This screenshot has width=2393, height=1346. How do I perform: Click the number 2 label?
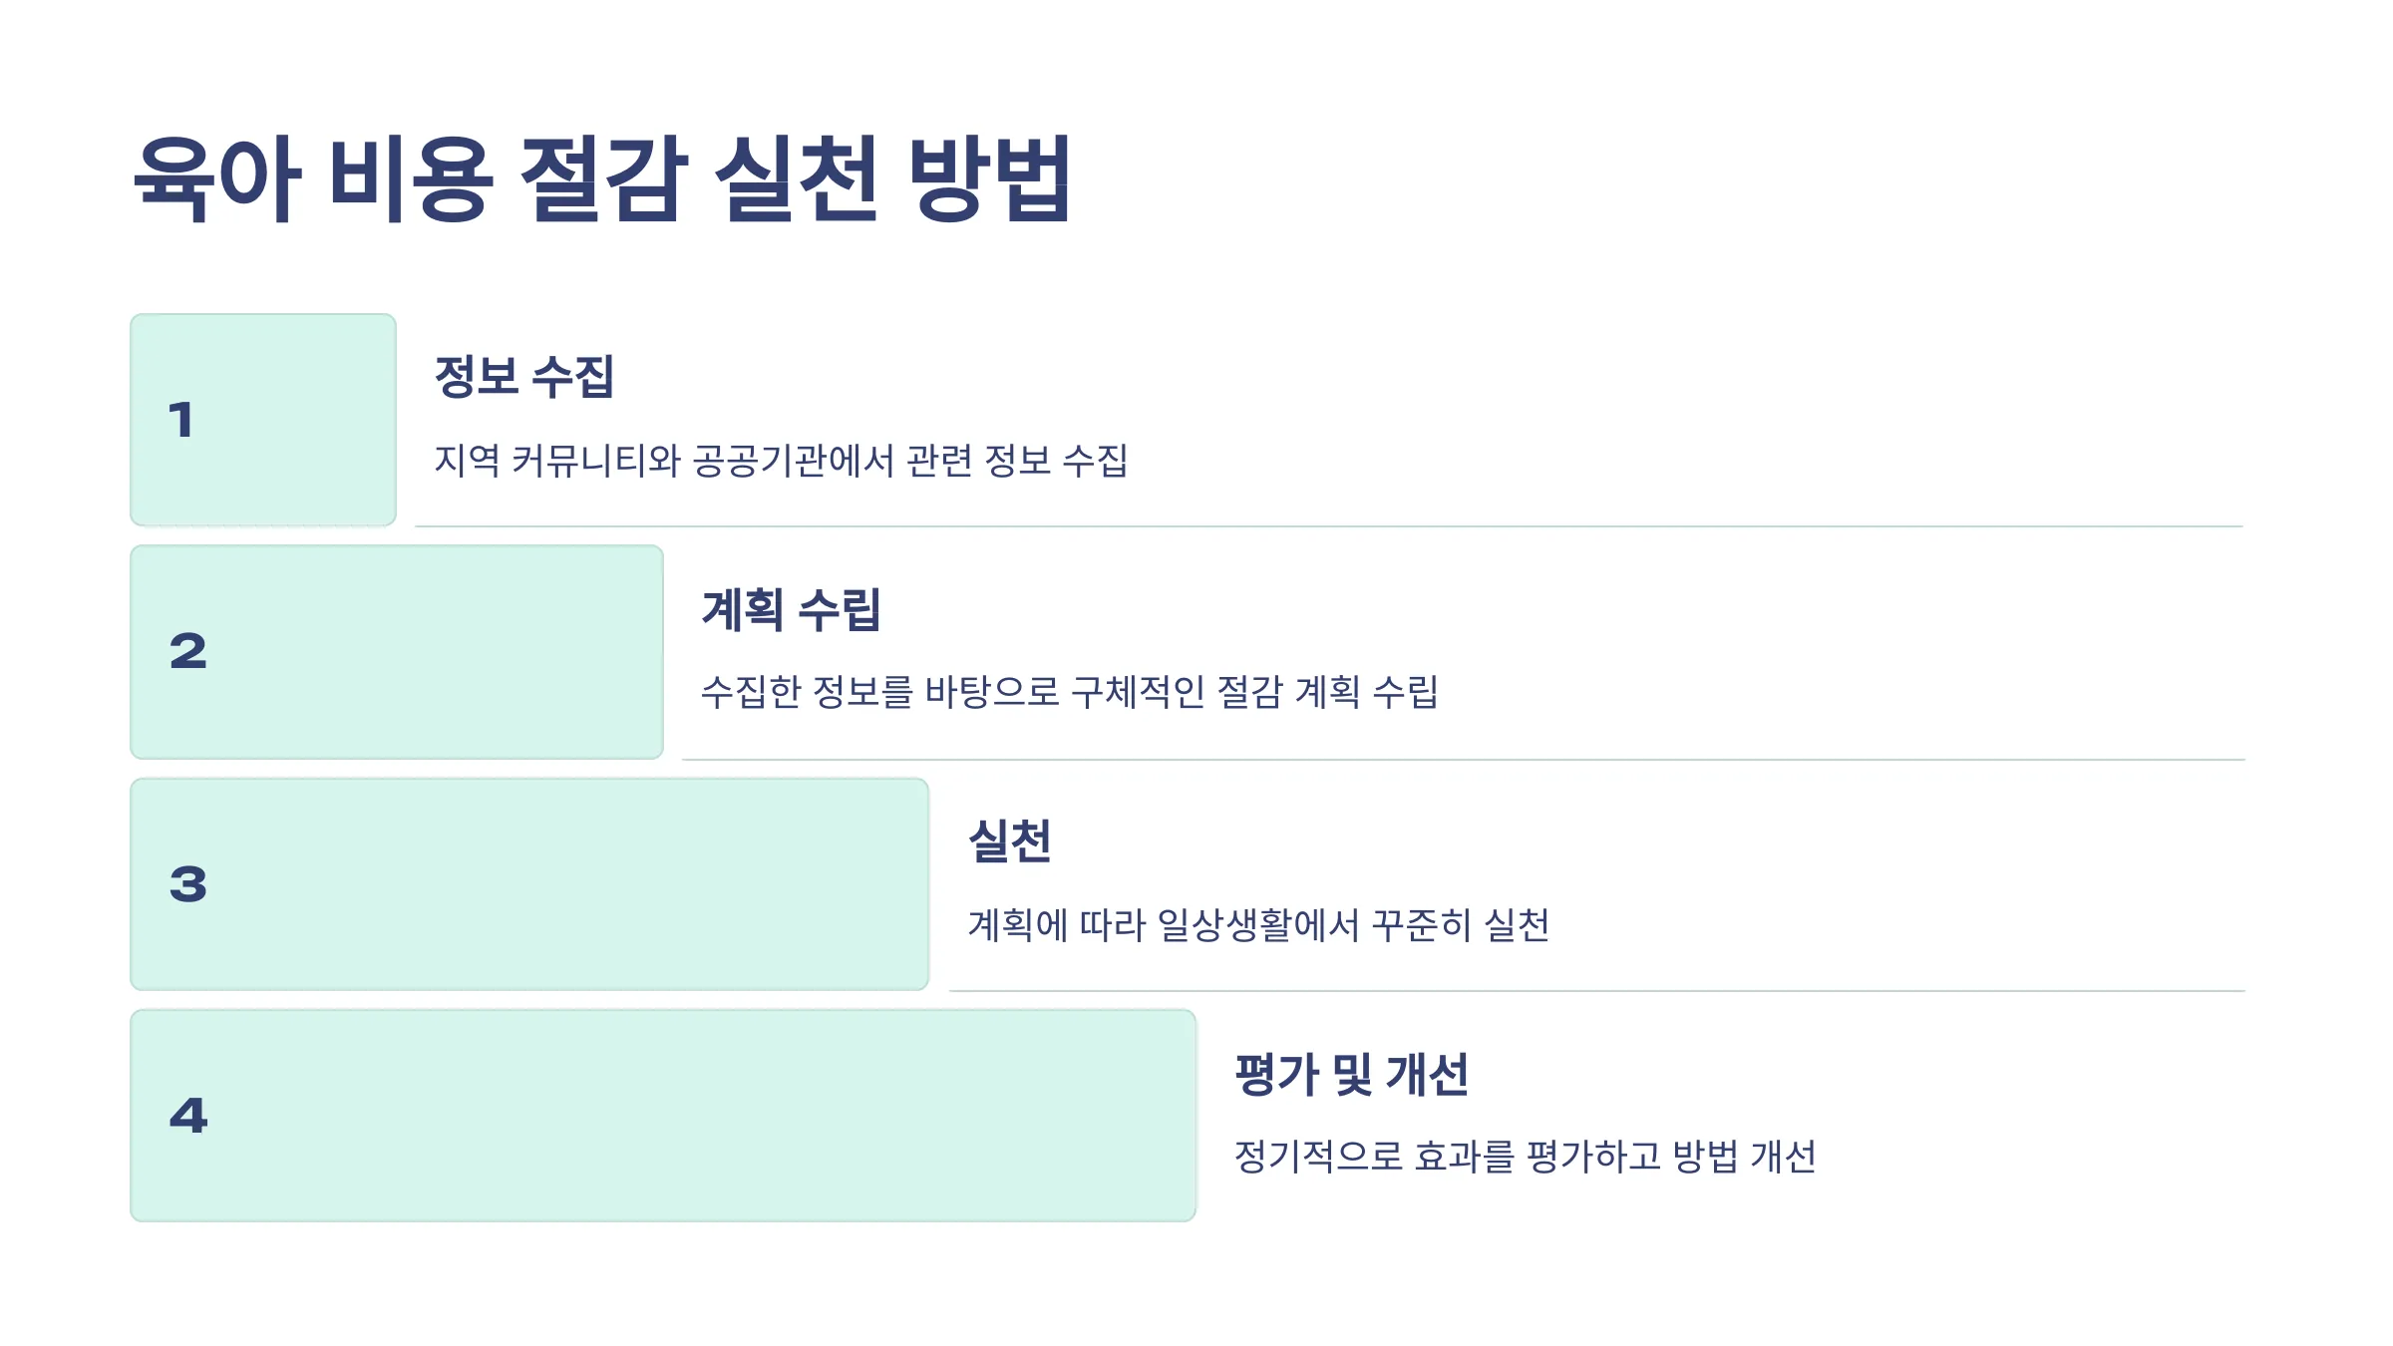tap(187, 652)
